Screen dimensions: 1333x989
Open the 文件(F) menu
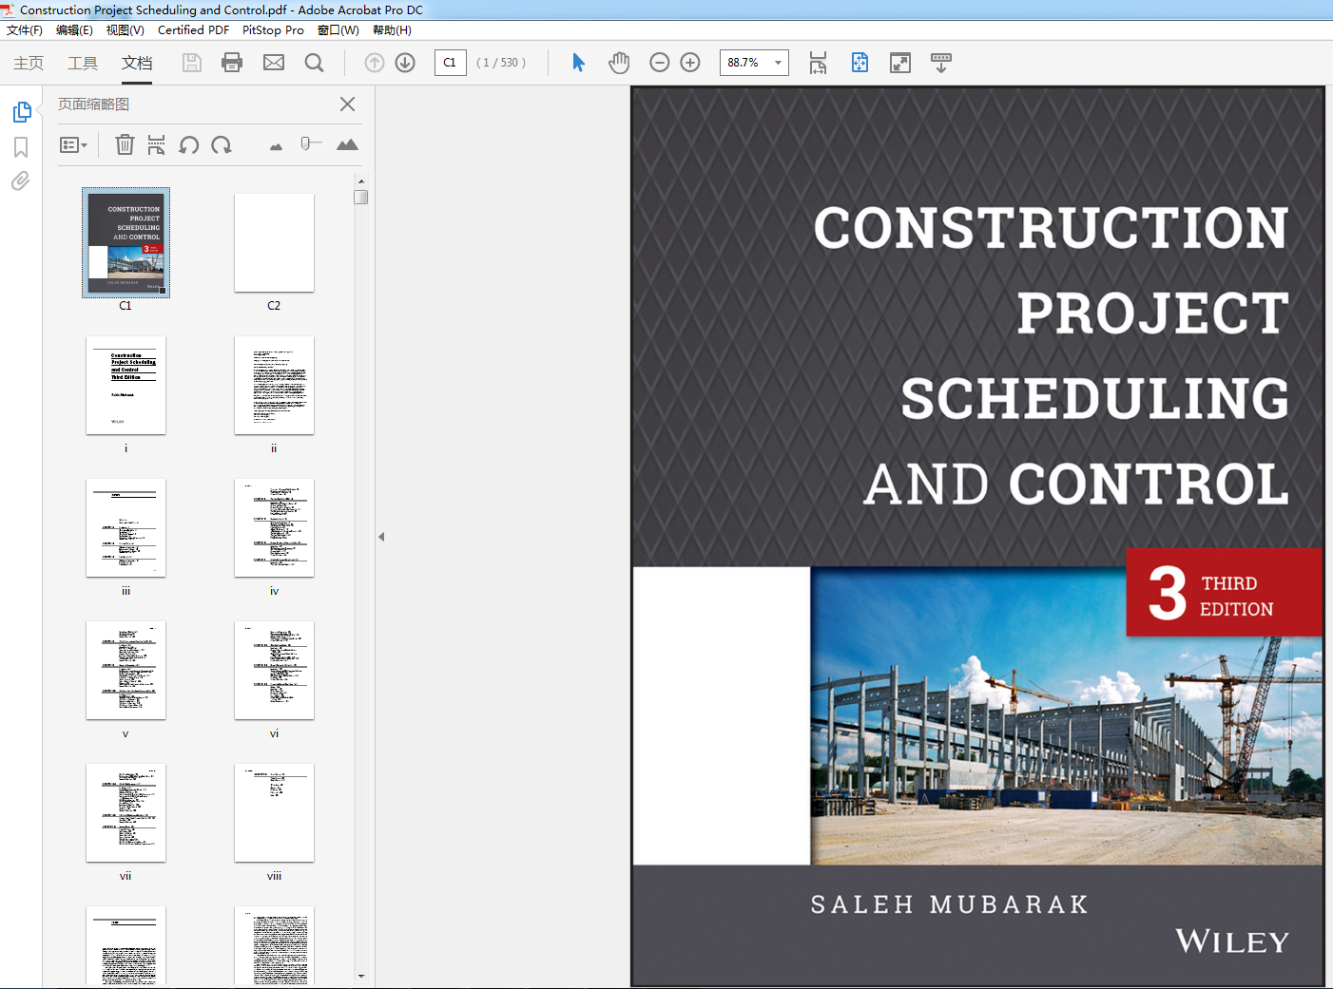[x=25, y=29]
